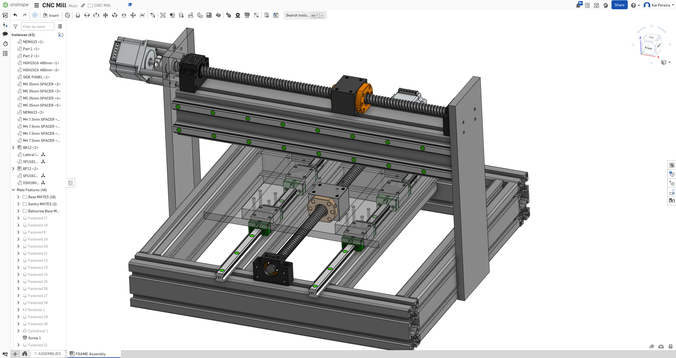Image resolution: width=676 pixels, height=358 pixels.
Task: Collapse the Mate Features section
Action: 13,190
